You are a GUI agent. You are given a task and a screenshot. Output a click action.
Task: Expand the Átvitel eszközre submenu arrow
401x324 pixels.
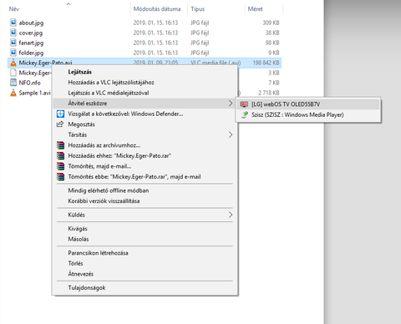click(231, 104)
